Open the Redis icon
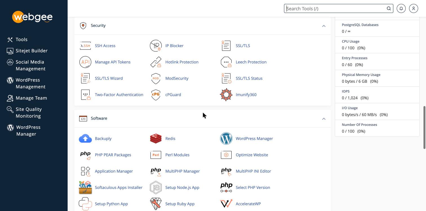Image resolution: width=426 pixels, height=211 pixels. click(156, 138)
